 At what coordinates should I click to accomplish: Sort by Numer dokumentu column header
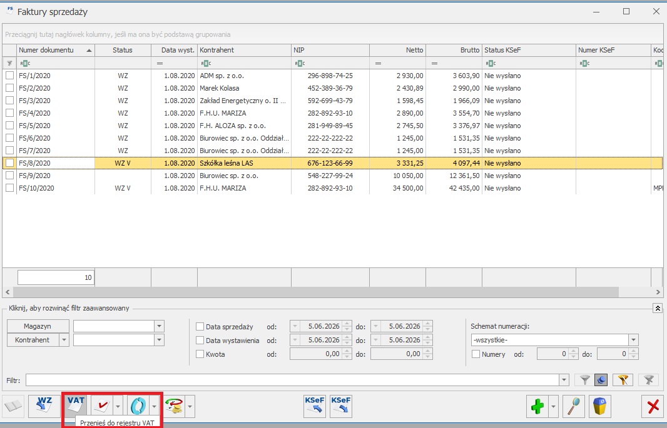(x=56, y=50)
